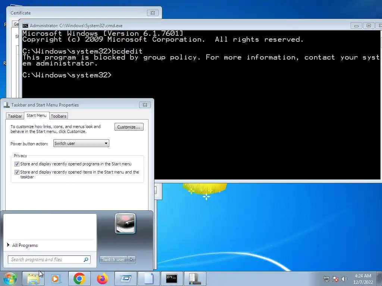Open the blank document taskbar item

coord(148,279)
